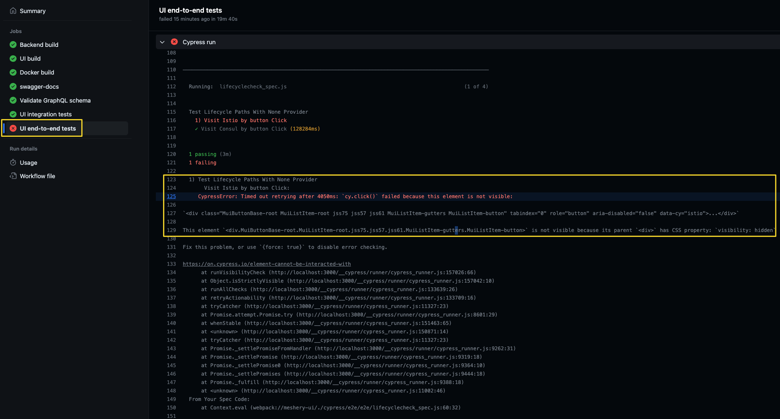
Task: Click the success icon next to UI build
Action: (13, 58)
